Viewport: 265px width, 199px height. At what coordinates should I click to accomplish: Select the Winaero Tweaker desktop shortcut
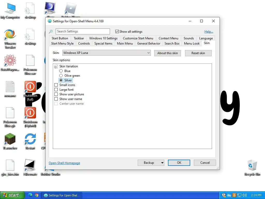point(10,39)
